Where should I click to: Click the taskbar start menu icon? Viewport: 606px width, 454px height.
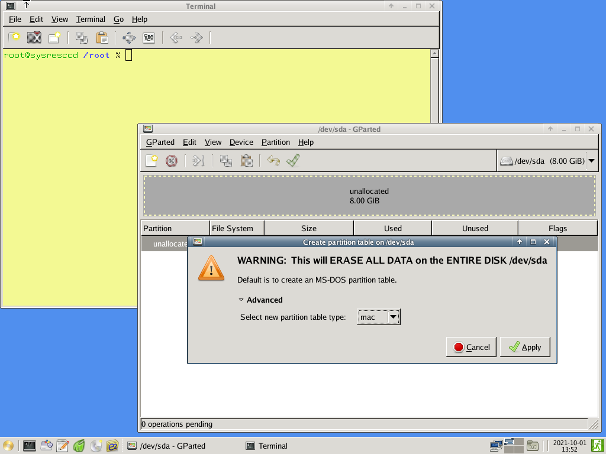point(8,446)
